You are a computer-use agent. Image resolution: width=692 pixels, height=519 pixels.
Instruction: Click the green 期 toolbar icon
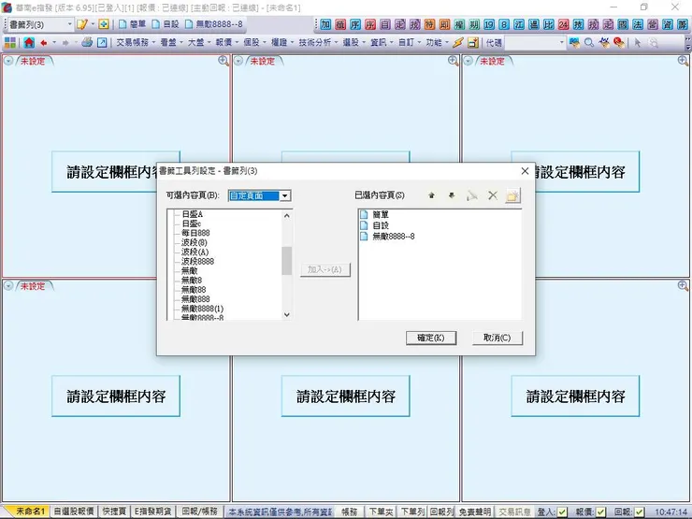474,24
